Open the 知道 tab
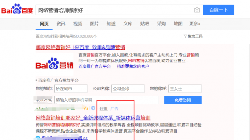Viewport: 250px width, 140px height. click(111, 24)
